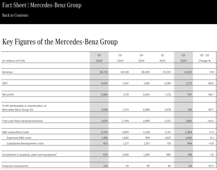The width and height of the screenshot is (217, 170).
Task: Click shareholder profit value 2,484
Action: point(146,110)
